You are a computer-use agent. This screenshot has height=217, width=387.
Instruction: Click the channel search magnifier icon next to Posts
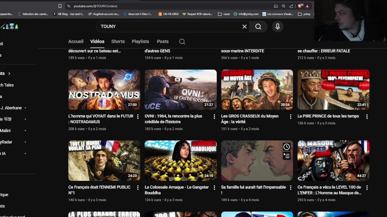pyautogui.click(x=182, y=42)
